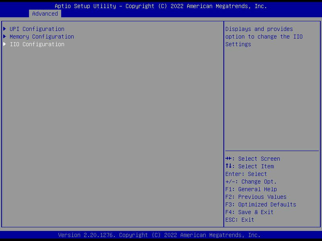Choose F2: Previous Values
The height and width of the screenshot is (241, 322).
click(256, 197)
